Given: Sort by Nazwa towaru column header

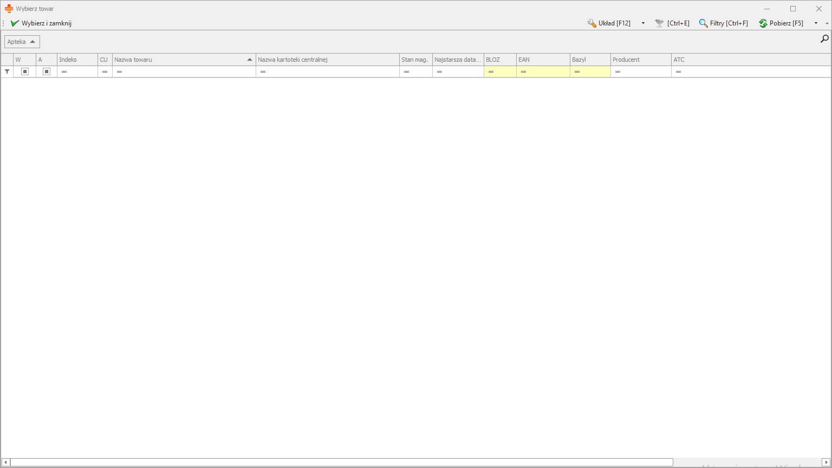Looking at the screenshot, I should click(179, 60).
